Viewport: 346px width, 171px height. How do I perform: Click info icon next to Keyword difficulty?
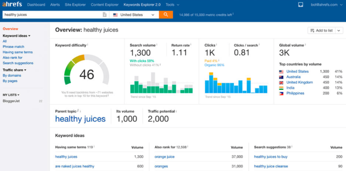(88, 45)
